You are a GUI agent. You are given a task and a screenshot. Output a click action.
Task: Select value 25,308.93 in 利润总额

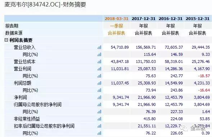coord(147,83)
